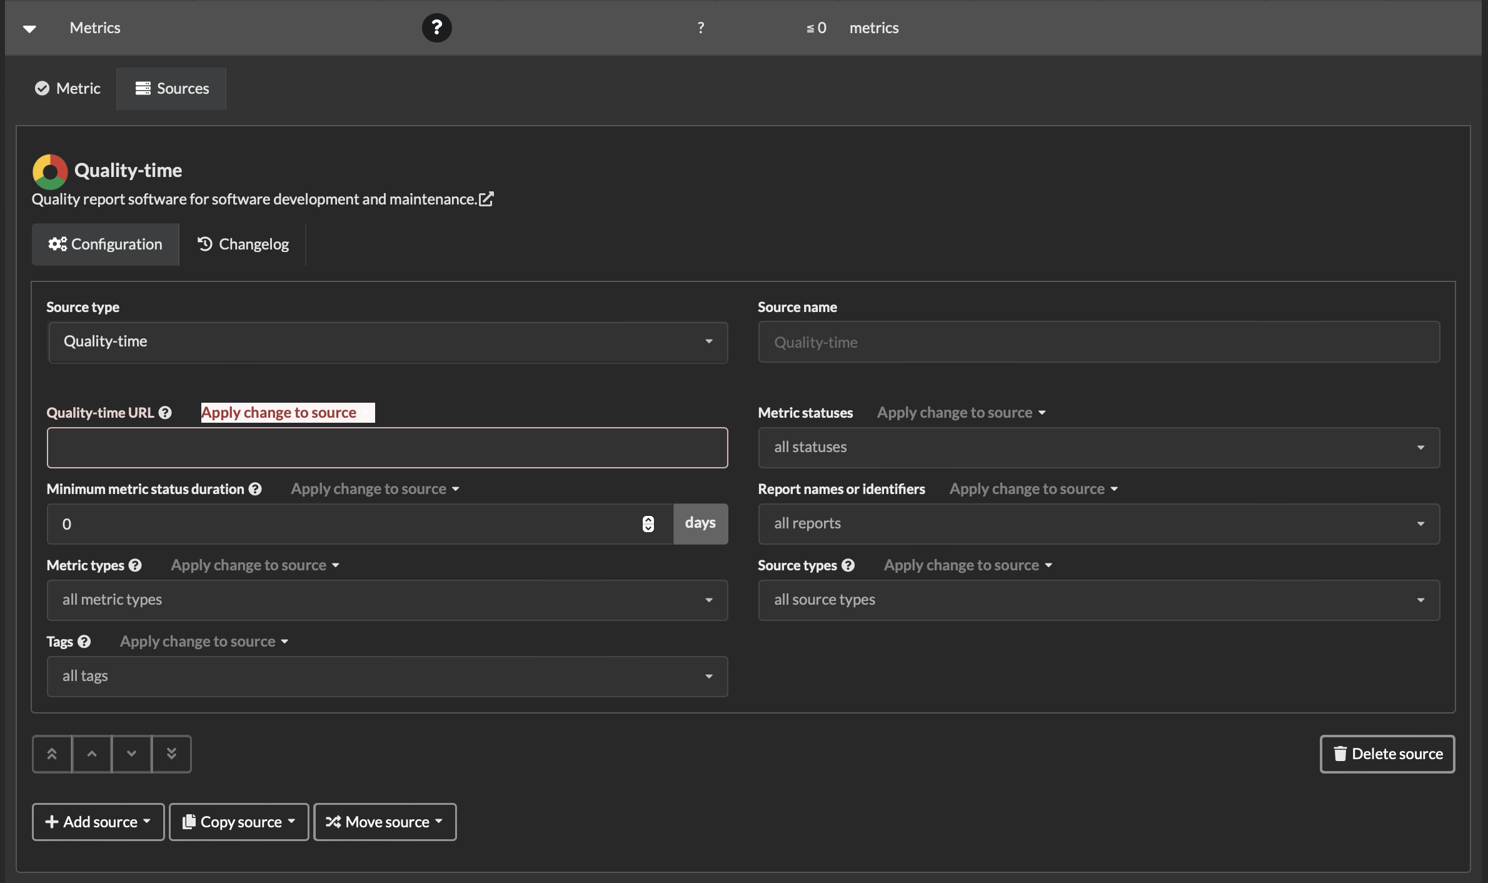Viewport: 1488px width, 883px height.
Task: Open Apply change to source for Metric types
Action: [255, 565]
